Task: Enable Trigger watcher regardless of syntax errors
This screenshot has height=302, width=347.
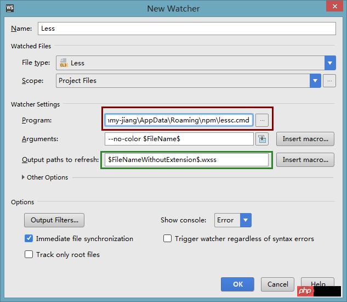Action: (167, 239)
